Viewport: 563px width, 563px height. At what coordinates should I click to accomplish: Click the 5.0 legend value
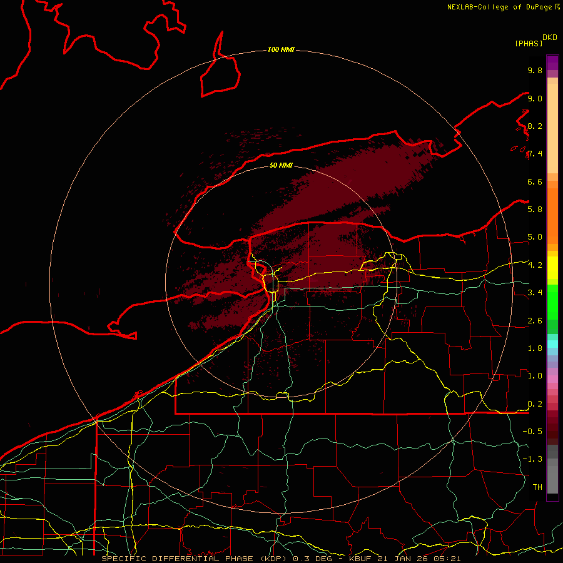535,237
